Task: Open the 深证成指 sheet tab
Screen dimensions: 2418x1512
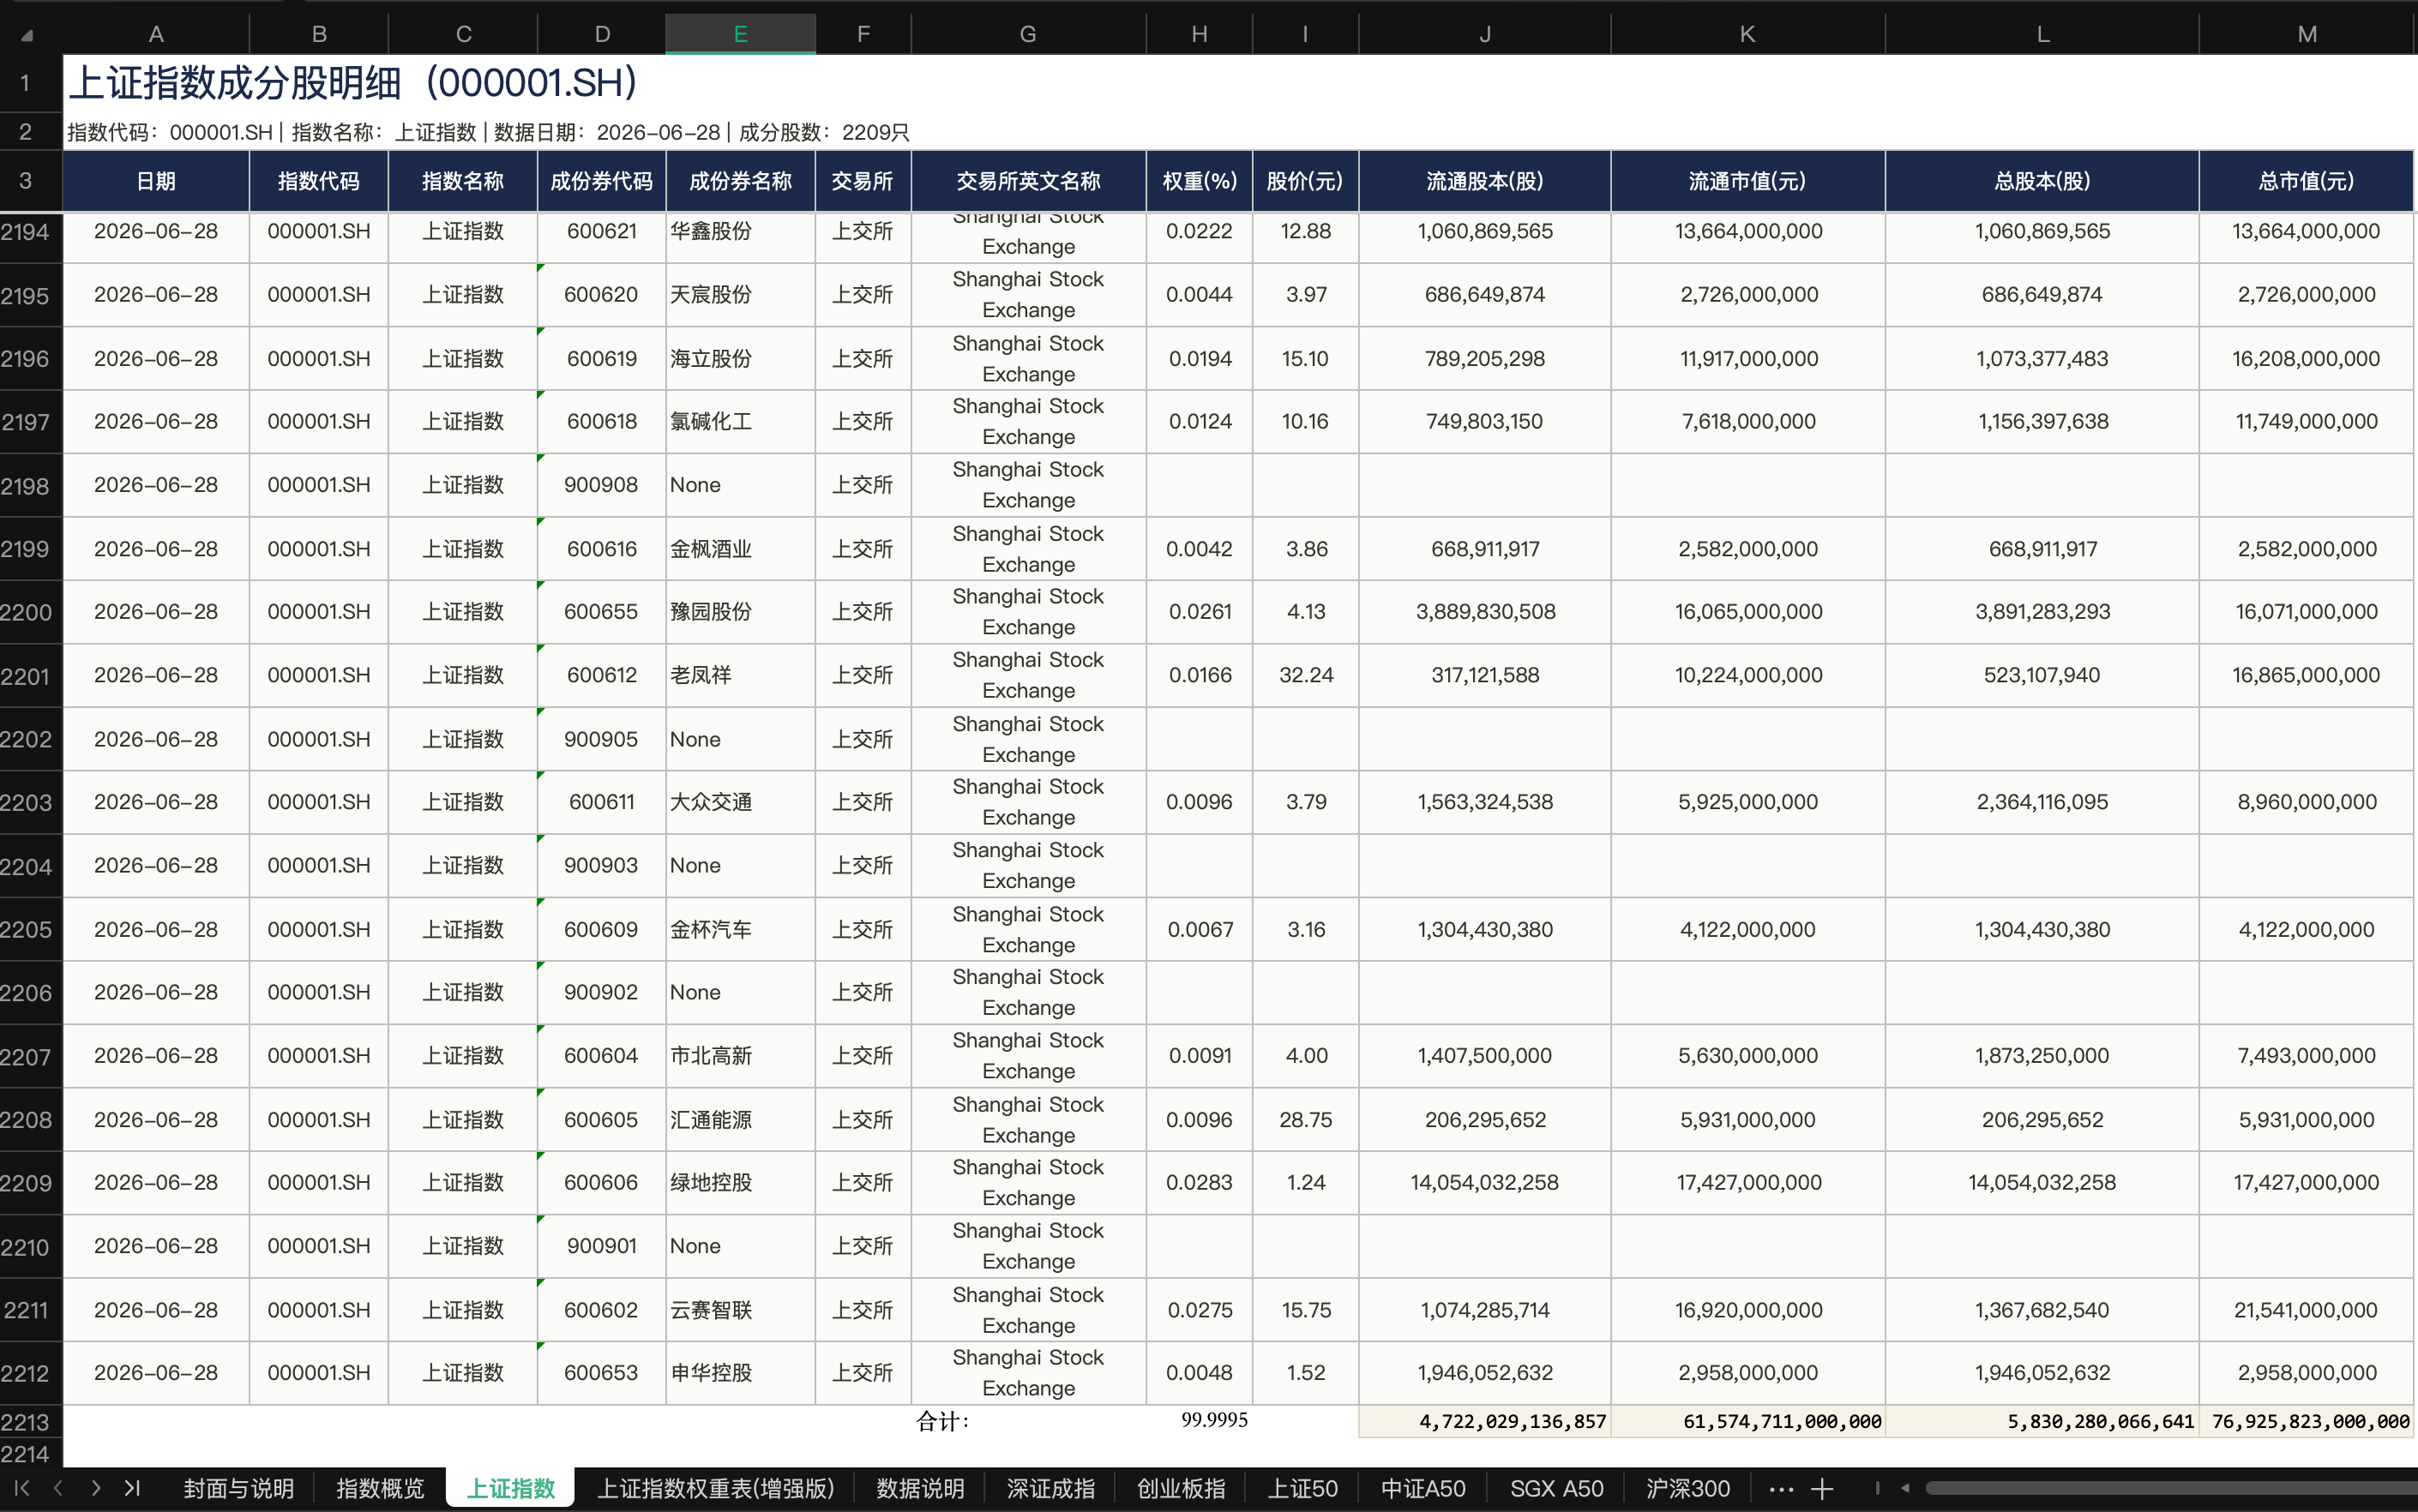Action: point(1050,1488)
